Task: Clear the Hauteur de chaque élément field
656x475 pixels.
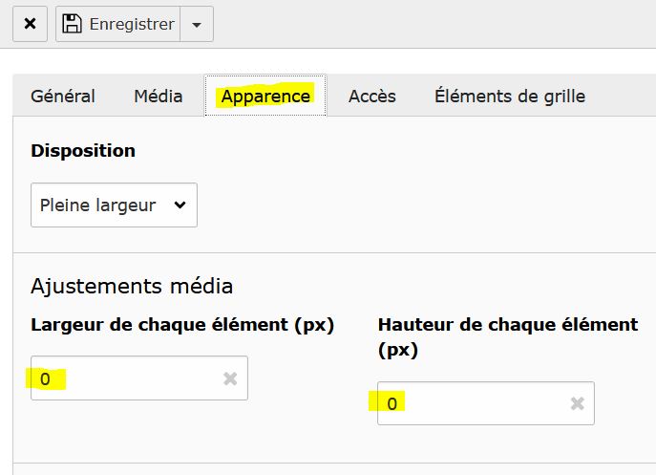Action: 577,404
